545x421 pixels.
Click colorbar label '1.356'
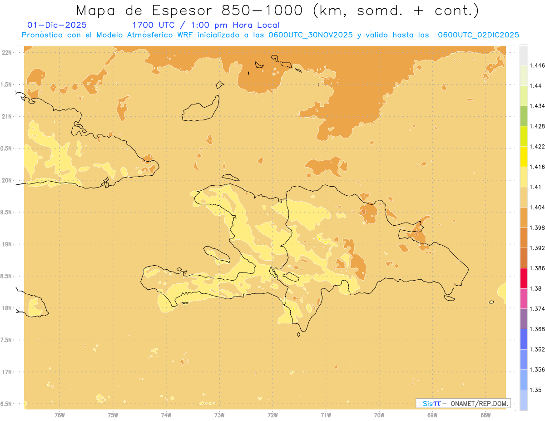[x=537, y=370]
